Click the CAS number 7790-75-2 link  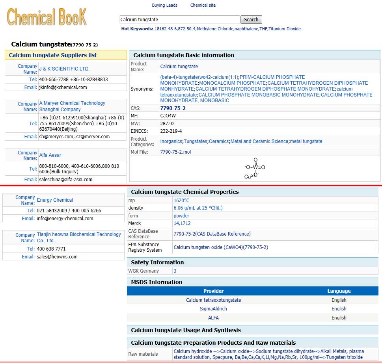pos(173,108)
